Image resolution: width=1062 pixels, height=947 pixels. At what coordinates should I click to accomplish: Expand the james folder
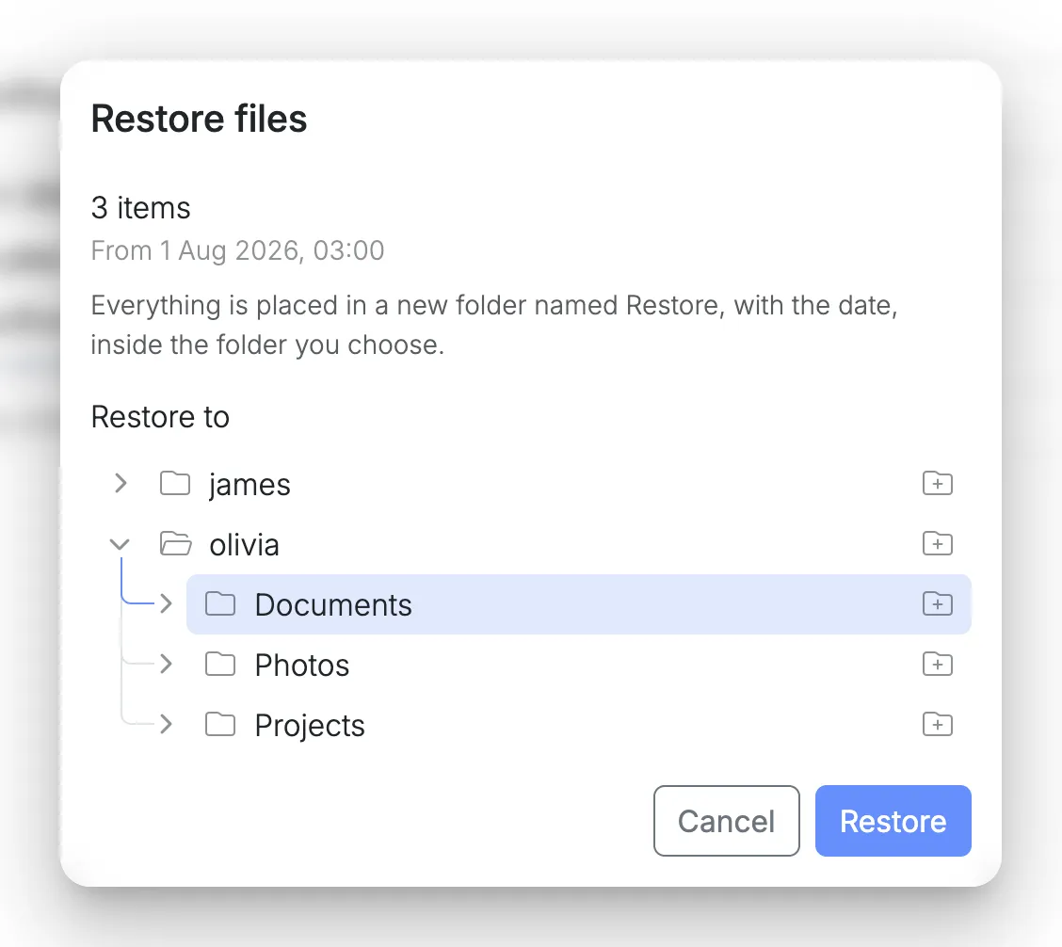[x=121, y=484]
